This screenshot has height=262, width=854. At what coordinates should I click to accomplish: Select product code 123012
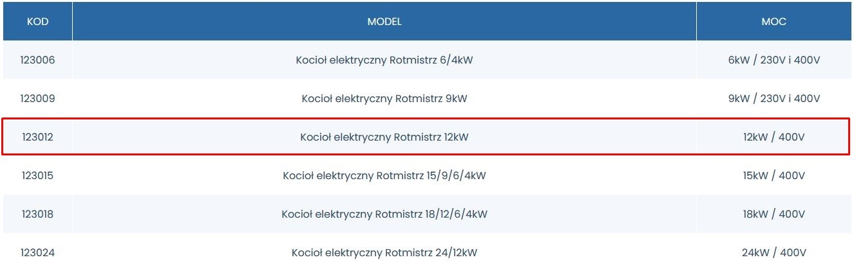pos(37,137)
